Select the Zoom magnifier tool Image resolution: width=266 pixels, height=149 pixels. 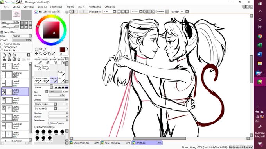pyautogui.click(x=41, y=53)
